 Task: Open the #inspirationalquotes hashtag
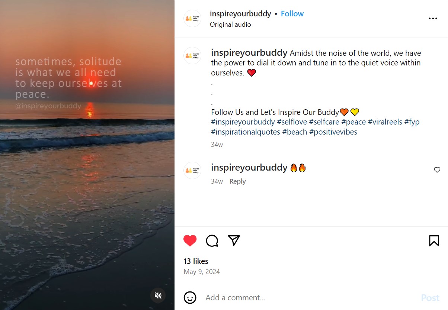[245, 132]
